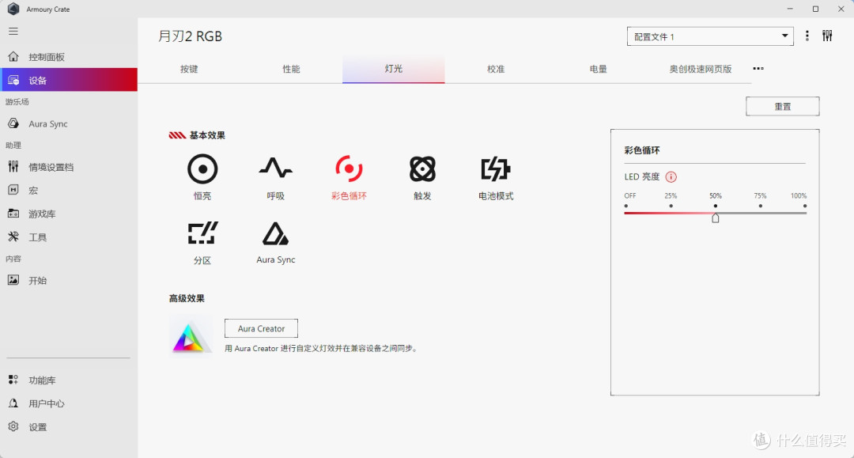Click the 彩色循环 panel heading at right
Screen dimensions: 854x458
(642, 150)
